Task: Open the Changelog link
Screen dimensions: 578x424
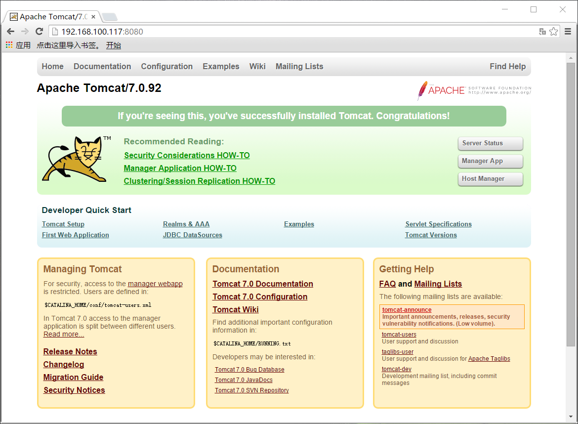Action: [63, 365]
